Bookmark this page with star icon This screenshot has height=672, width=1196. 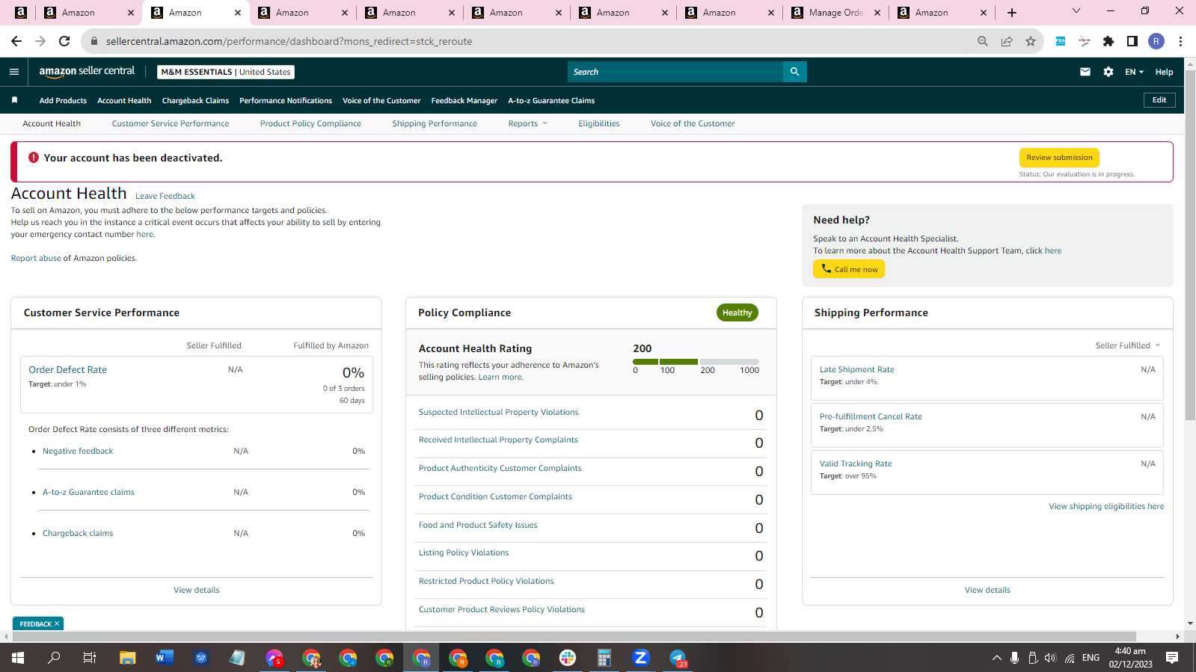point(1031,41)
